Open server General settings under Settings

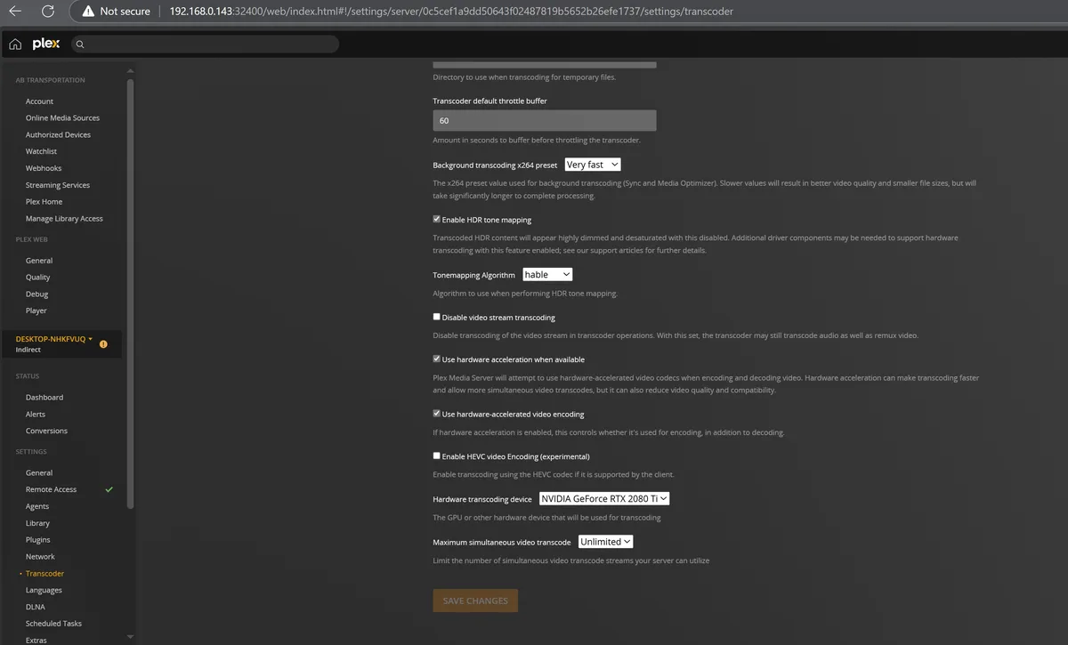39,473
